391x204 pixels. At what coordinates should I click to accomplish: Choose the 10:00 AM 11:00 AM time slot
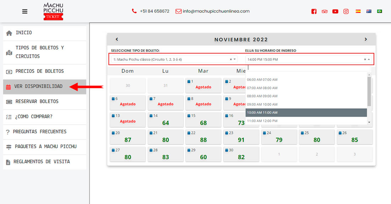[306, 112]
